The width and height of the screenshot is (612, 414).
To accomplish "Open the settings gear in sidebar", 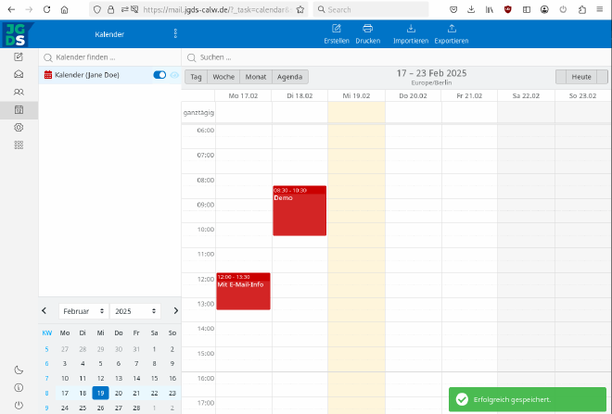I will coord(19,128).
